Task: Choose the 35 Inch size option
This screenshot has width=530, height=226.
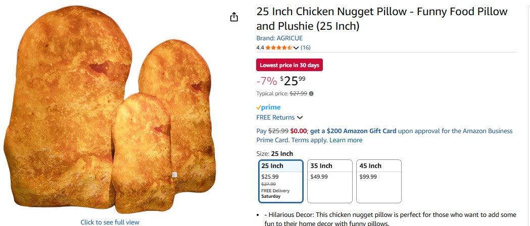Action: (330, 181)
